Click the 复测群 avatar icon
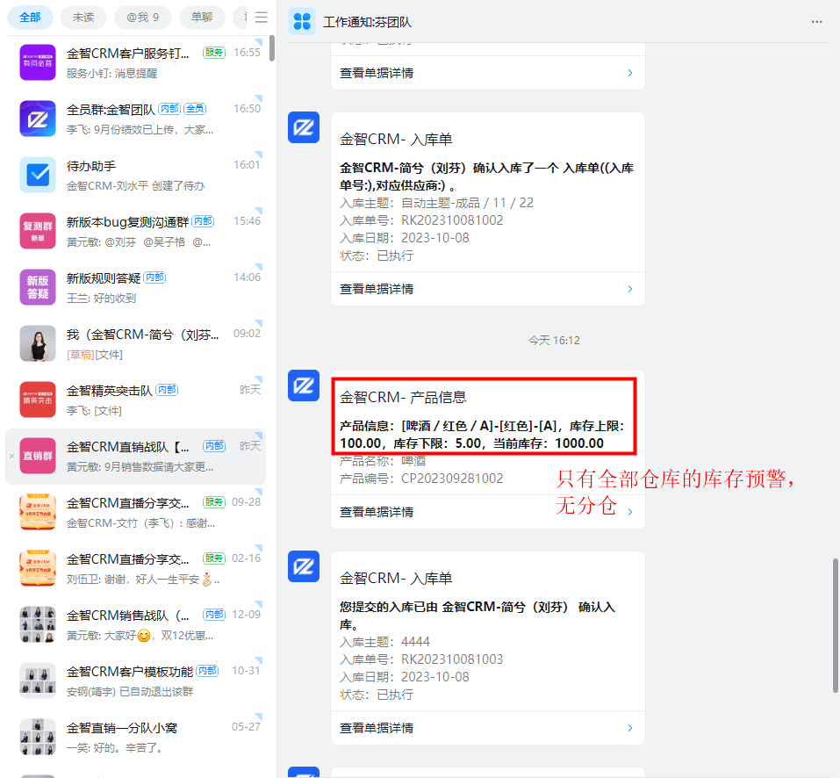Image resolution: width=840 pixels, height=778 pixels. [38, 231]
